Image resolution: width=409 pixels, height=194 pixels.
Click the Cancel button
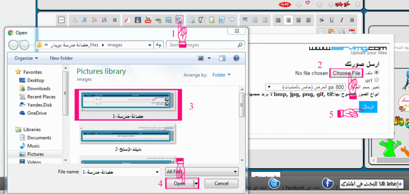point(221,183)
